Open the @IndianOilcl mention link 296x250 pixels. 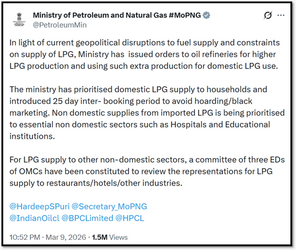pyautogui.click(x=34, y=218)
